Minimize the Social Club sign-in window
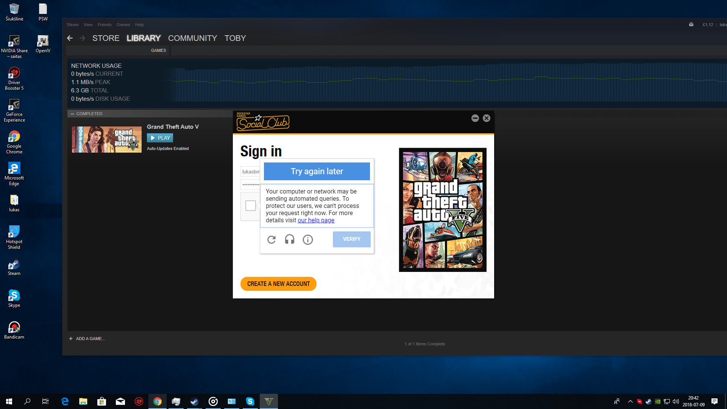Image resolution: width=727 pixels, height=409 pixels. pos(475,118)
